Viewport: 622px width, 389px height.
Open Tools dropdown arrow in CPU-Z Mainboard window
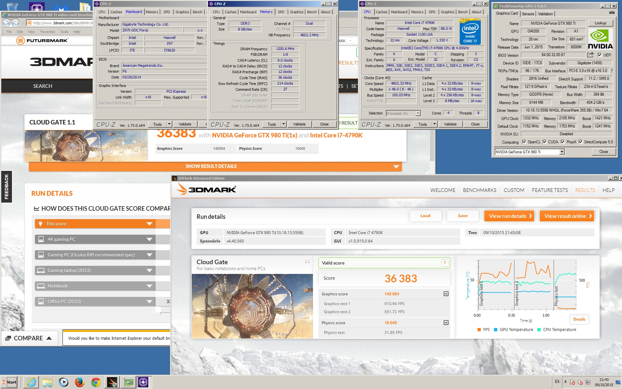169,124
